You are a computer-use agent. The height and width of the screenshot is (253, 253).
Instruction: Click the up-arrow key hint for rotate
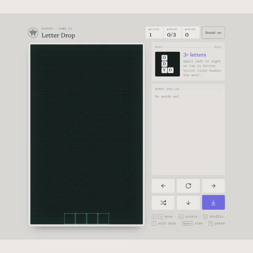coord(181,217)
